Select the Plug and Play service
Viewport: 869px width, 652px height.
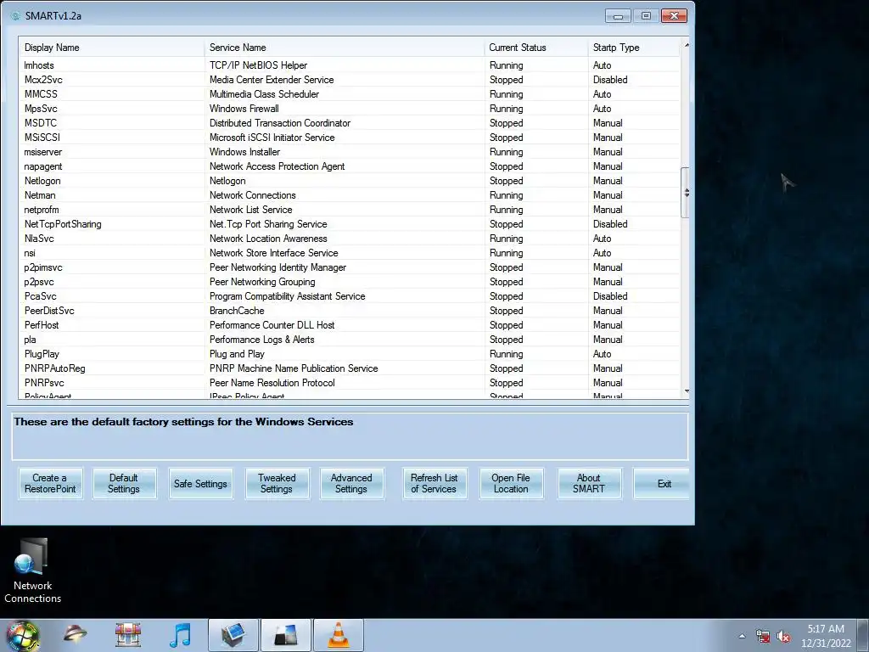pyautogui.click(x=237, y=354)
